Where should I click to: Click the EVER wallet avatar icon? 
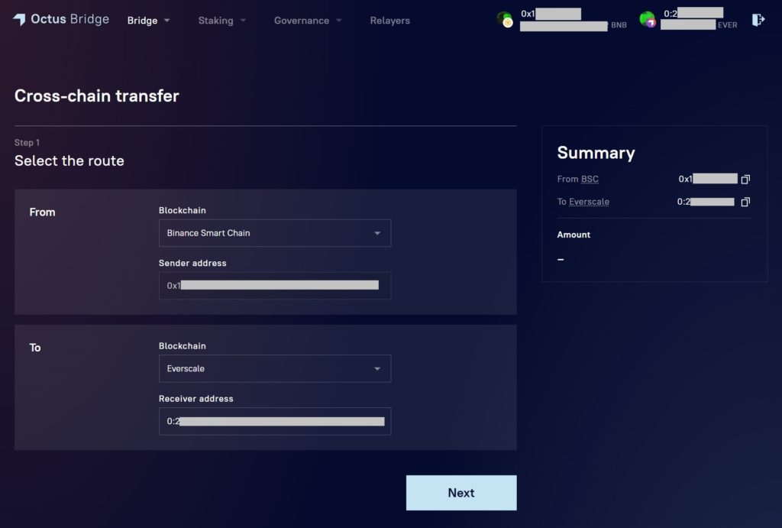coord(647,19)
